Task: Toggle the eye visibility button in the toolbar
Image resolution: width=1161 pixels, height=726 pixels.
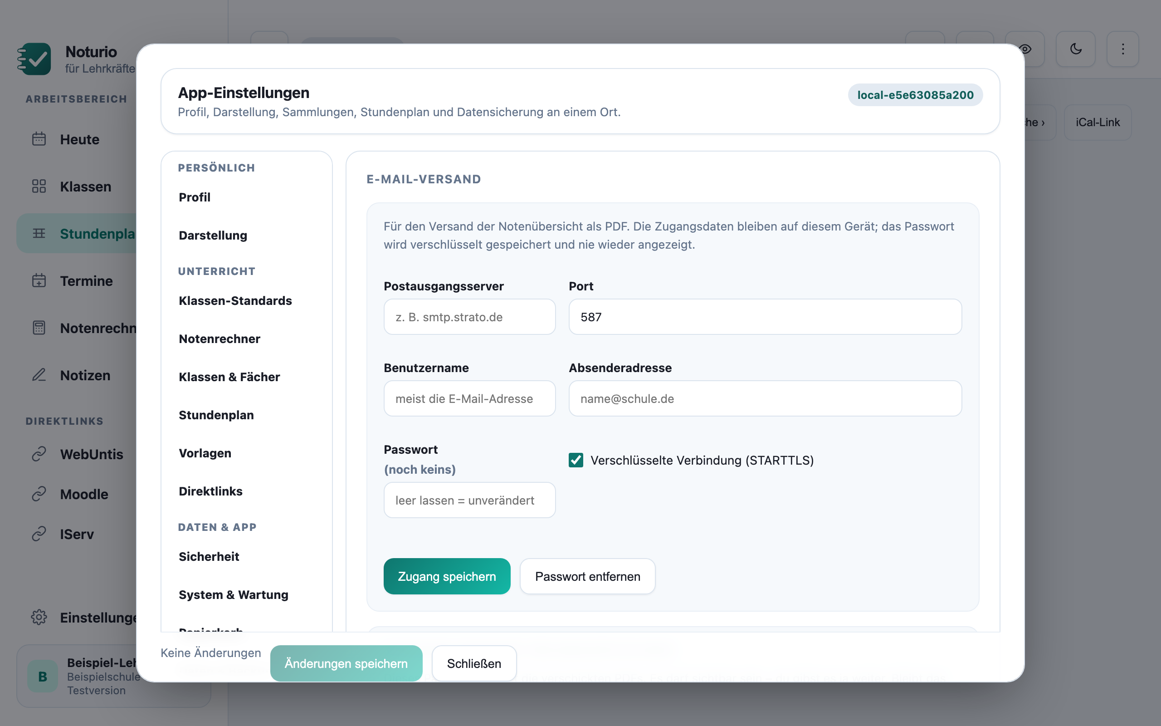Action: (1026, 49)
